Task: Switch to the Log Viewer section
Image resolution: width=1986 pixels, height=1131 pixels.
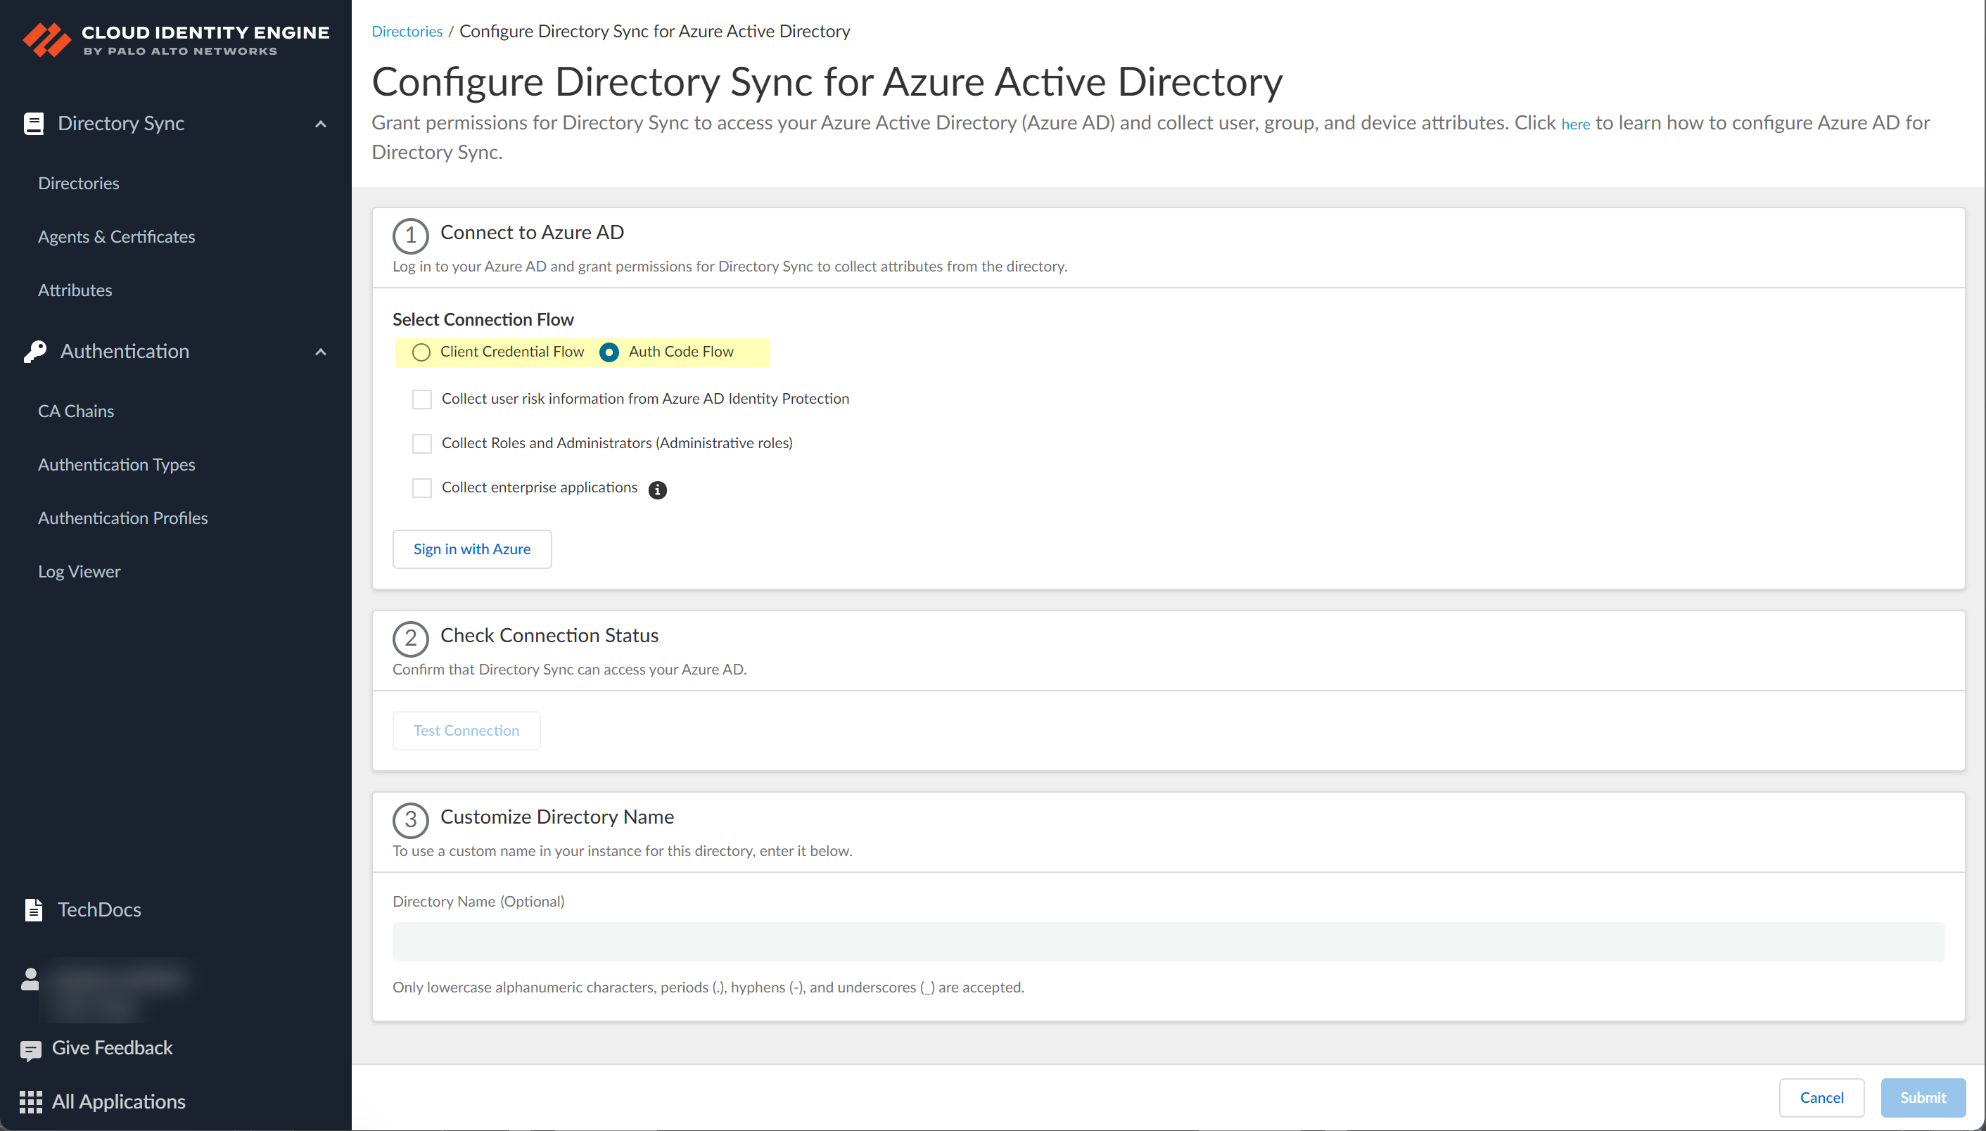Action: pos(79,571)
